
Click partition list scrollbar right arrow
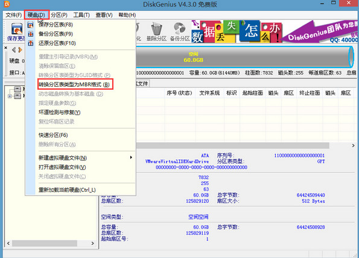coord(354,145)
